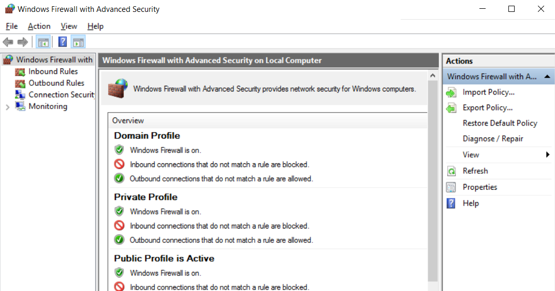Viewport: 555px width, 291px height.
Task: Click the Import Policy green arrow icon
Action: click(451, 93)
